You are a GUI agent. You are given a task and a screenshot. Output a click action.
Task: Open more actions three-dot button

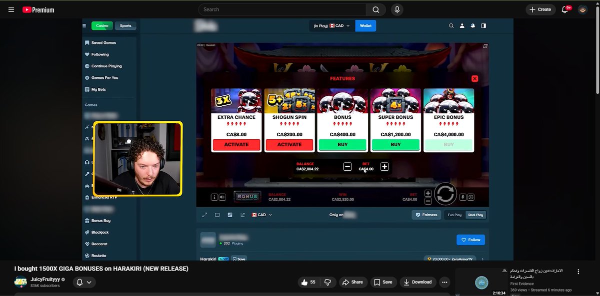pyautogui.click(x=444, y=282)
